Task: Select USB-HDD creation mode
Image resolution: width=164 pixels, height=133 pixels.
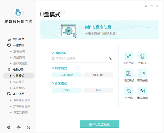Action: point(67,75)
